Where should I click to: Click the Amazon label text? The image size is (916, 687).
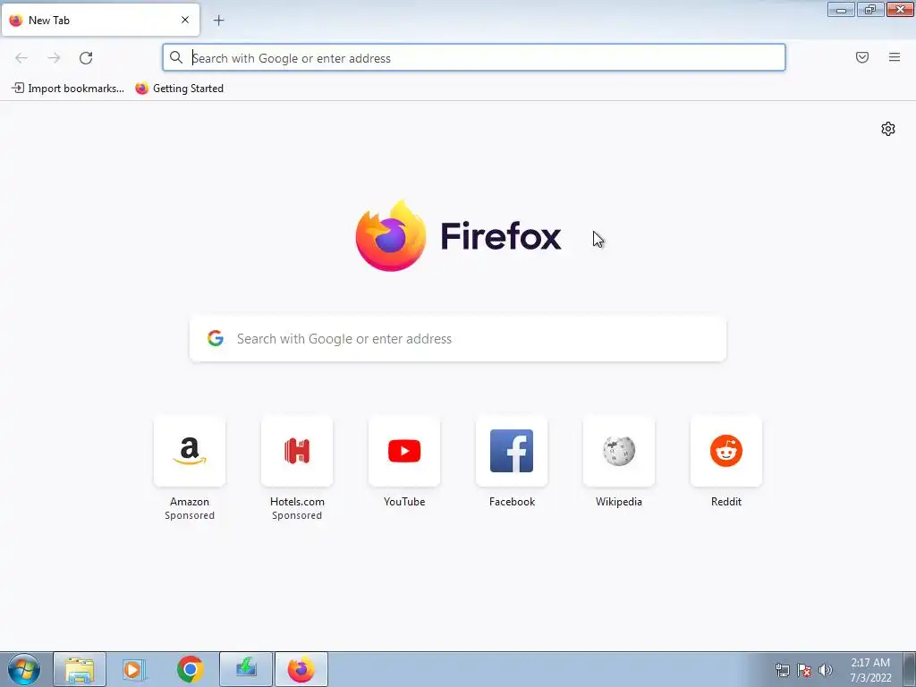coord(190,502)
